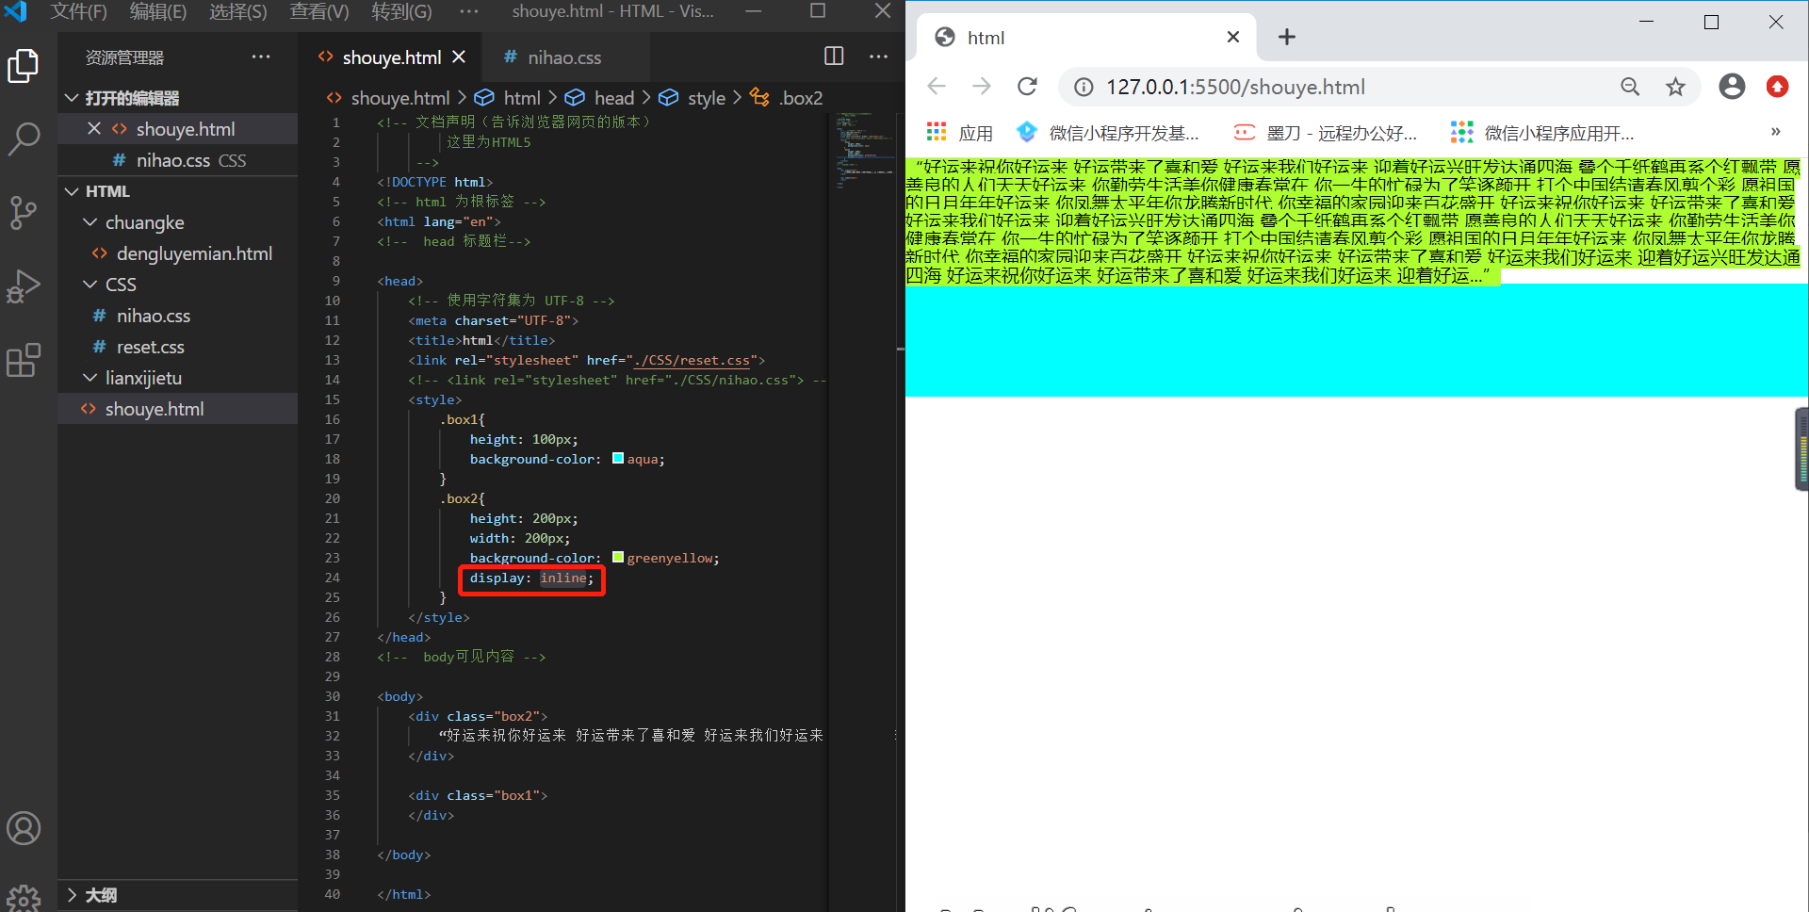Open the Source Control view
The height and width of the screenshot is (912, 1809).
[24, 213]
